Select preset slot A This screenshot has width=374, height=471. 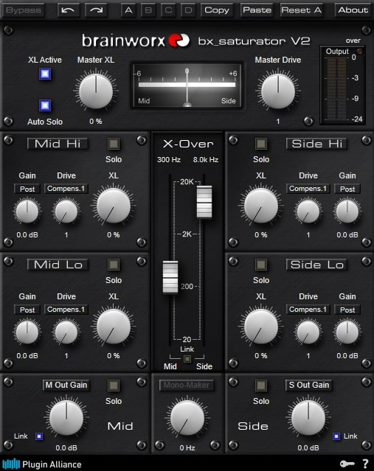[128, 10]
